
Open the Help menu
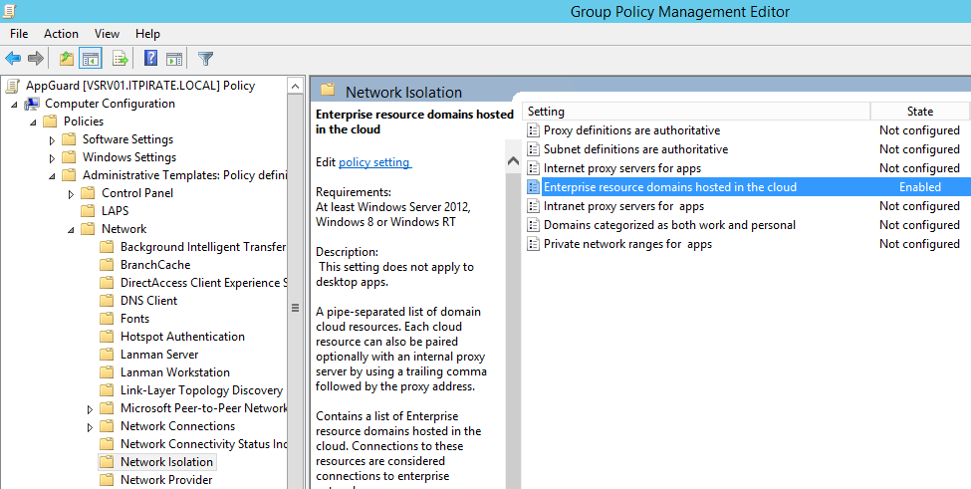[147, 34]
